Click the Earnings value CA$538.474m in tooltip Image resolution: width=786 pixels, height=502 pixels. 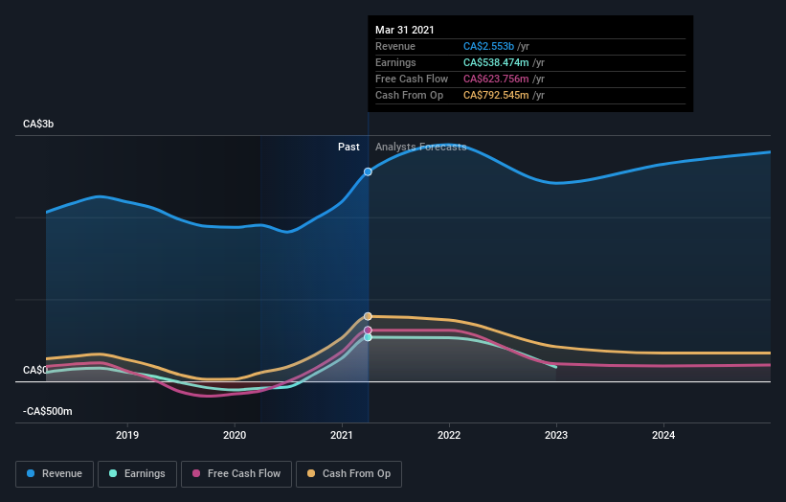(496, 62)
